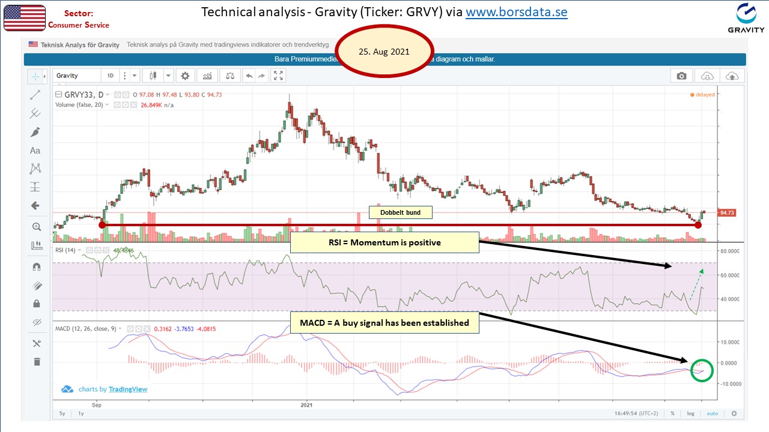Click the orange delayed status label
This screenshot has width=769, height=432.
704,95
